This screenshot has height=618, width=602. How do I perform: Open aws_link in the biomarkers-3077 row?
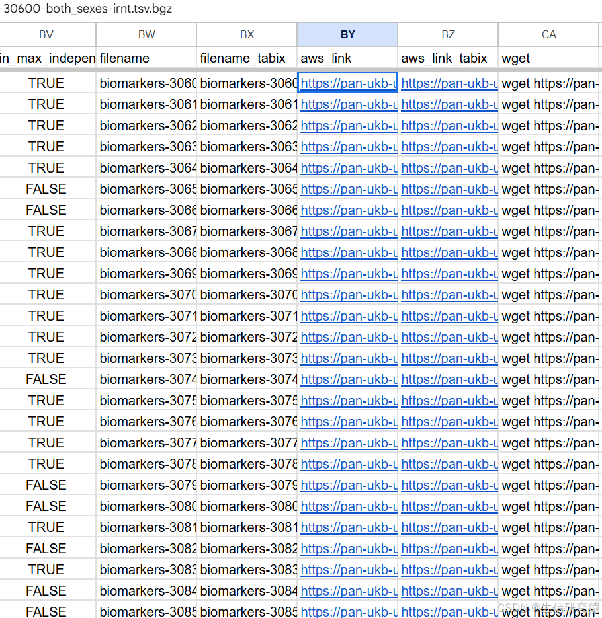click(349, 443)
